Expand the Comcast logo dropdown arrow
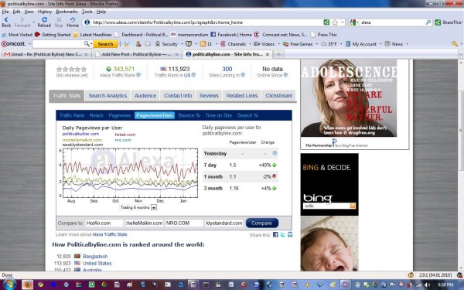464x290 pixels. [x=29, y=44]
